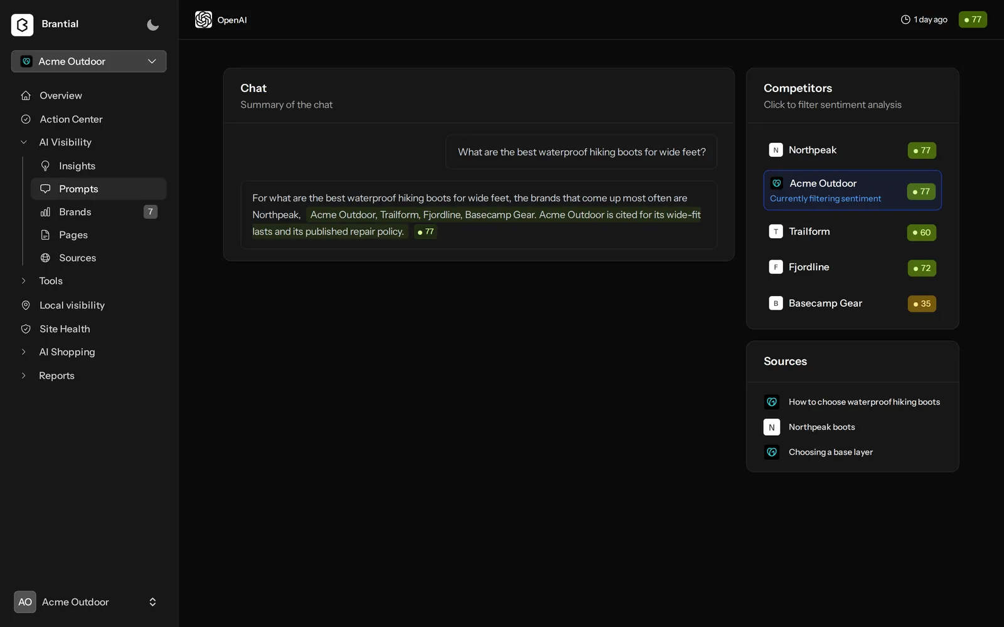Select Prompts in the sidebar
Viewport: 1004px width, 627px height.
99,189
